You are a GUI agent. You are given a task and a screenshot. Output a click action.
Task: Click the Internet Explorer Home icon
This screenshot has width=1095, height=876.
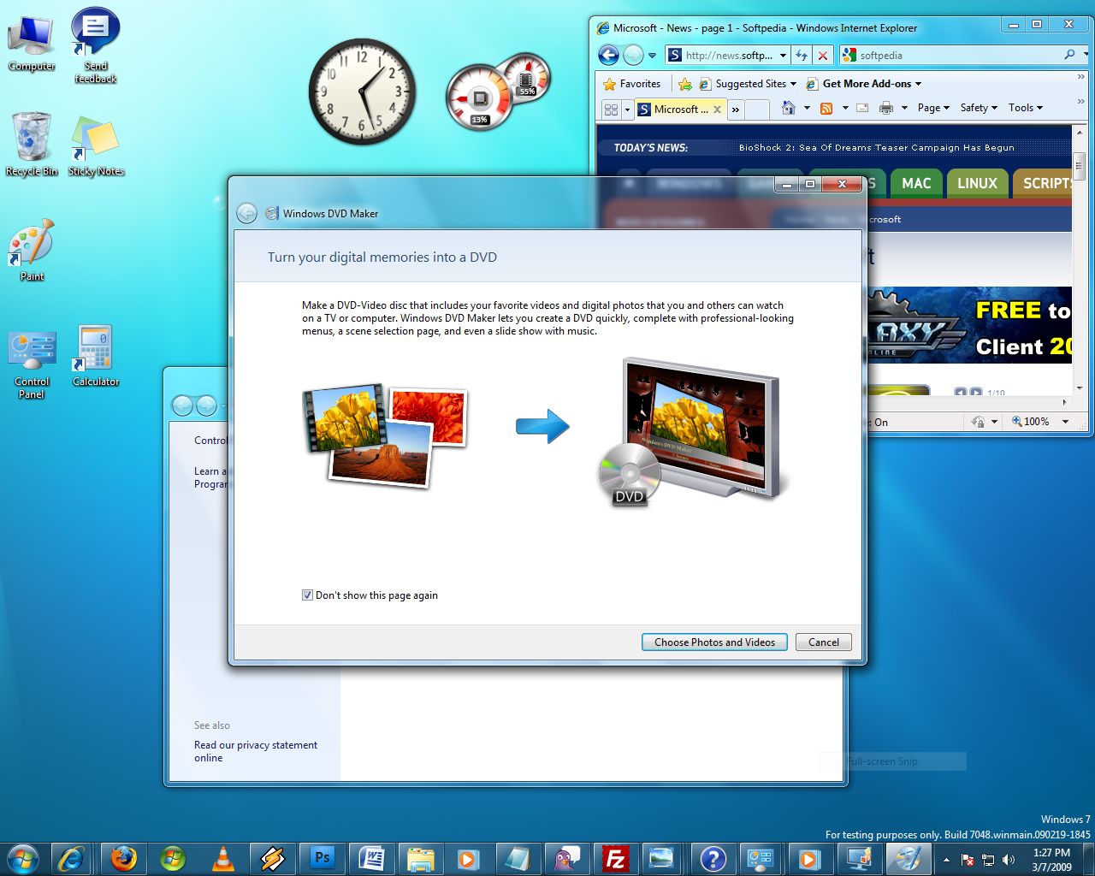coord(789,108)
